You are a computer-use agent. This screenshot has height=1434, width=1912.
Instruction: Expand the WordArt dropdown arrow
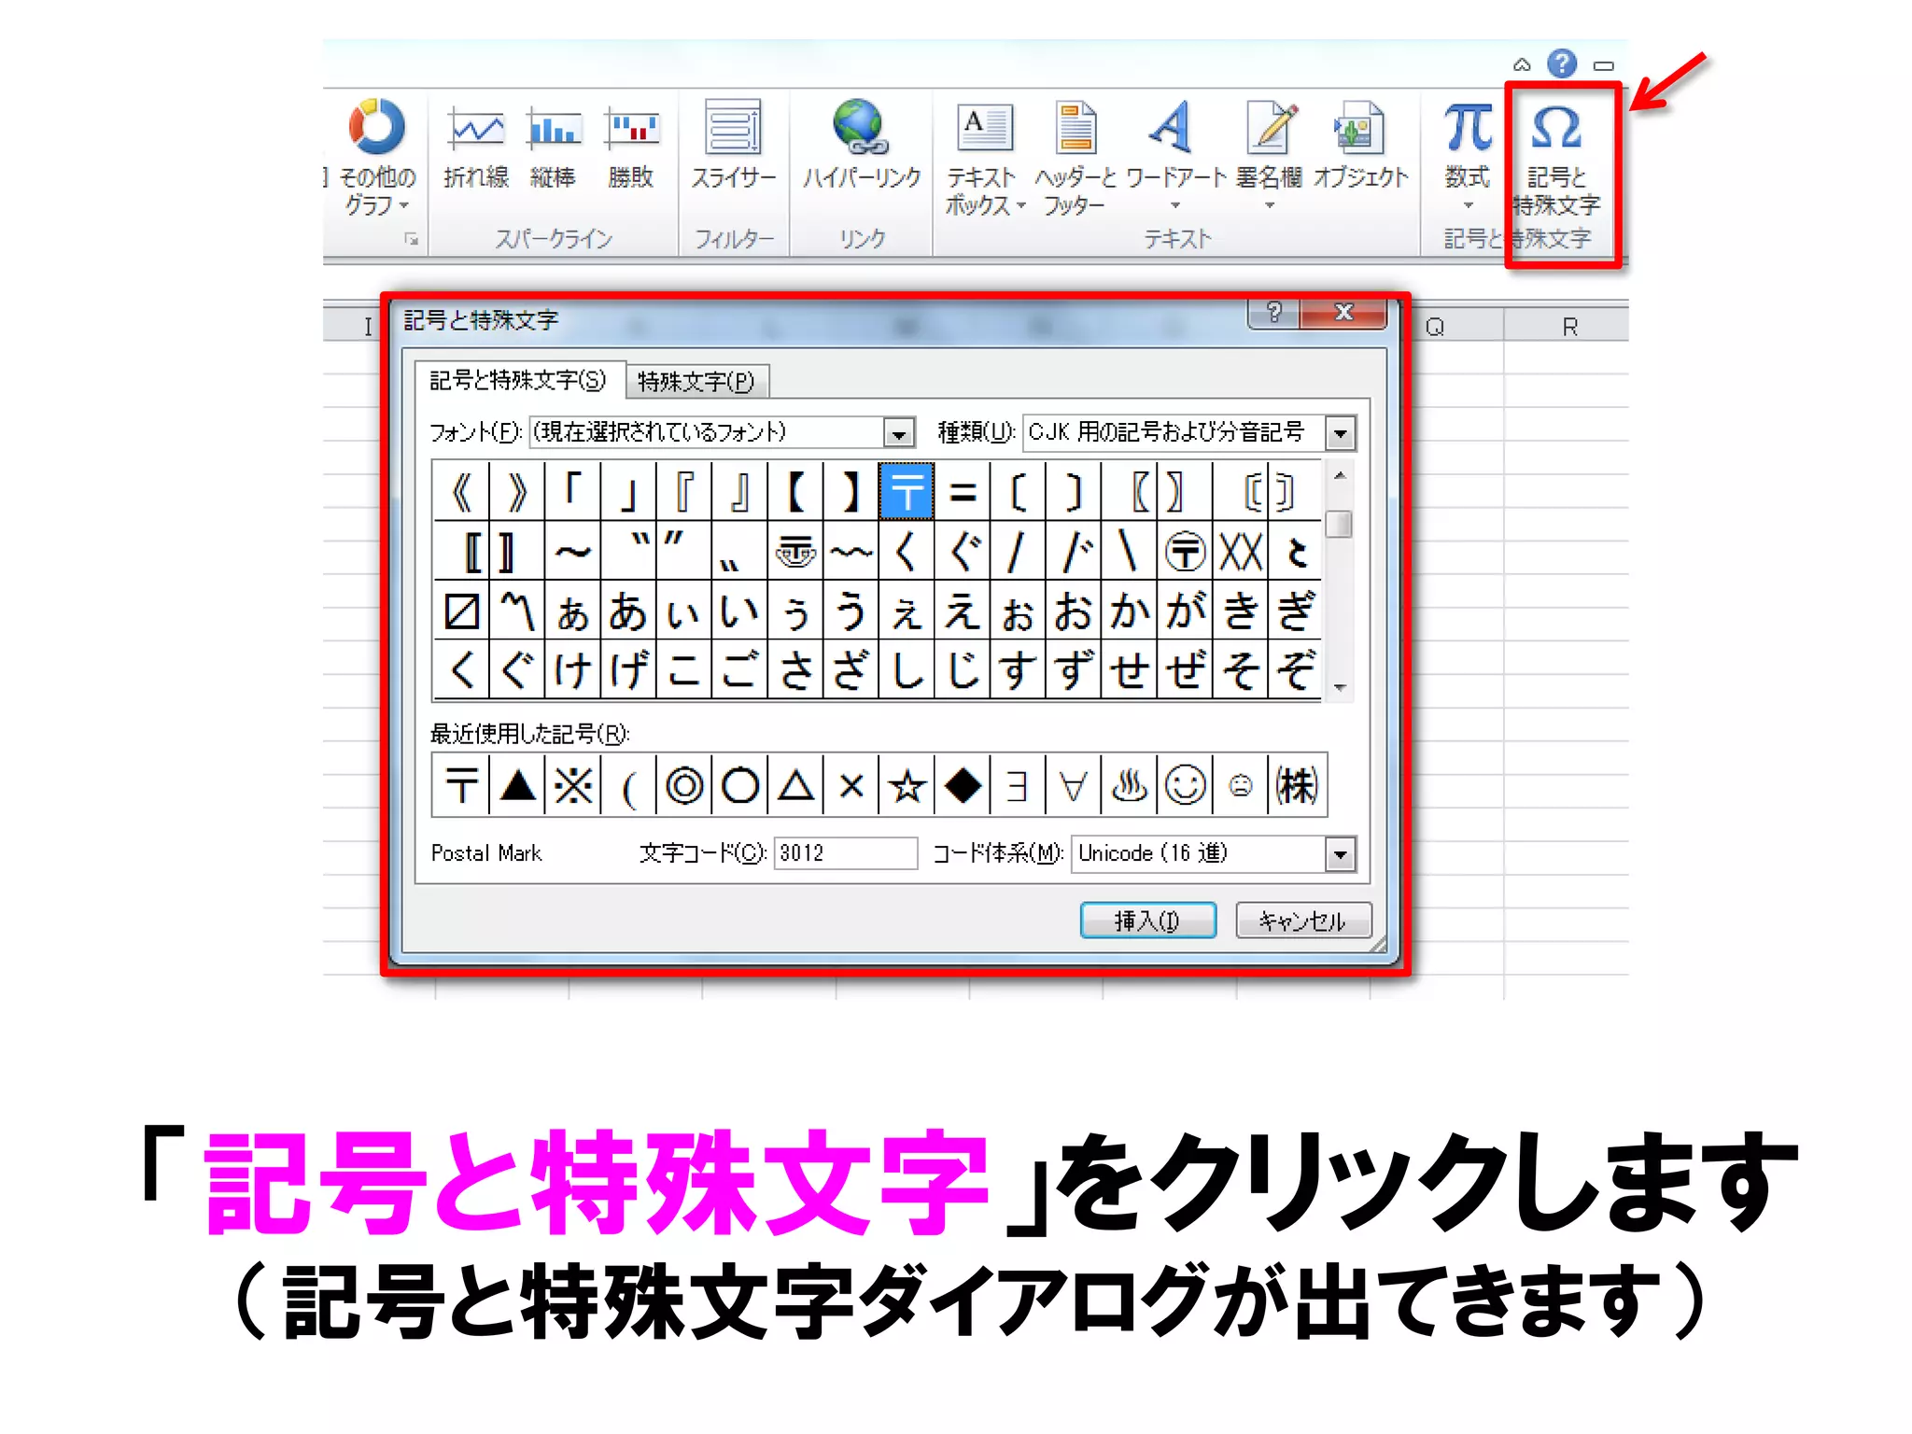1174,205
